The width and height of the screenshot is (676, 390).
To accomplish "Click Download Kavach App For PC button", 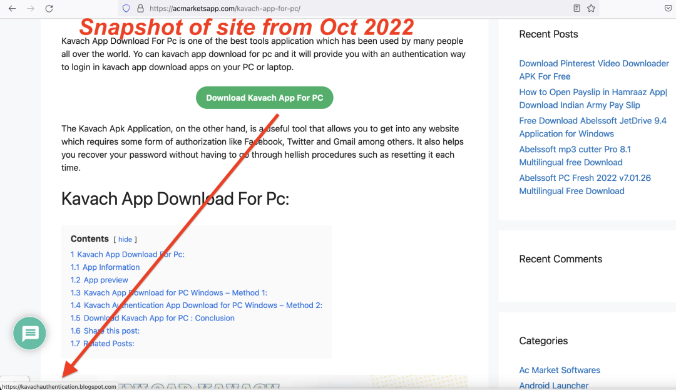I will click(x=264, y=98).
